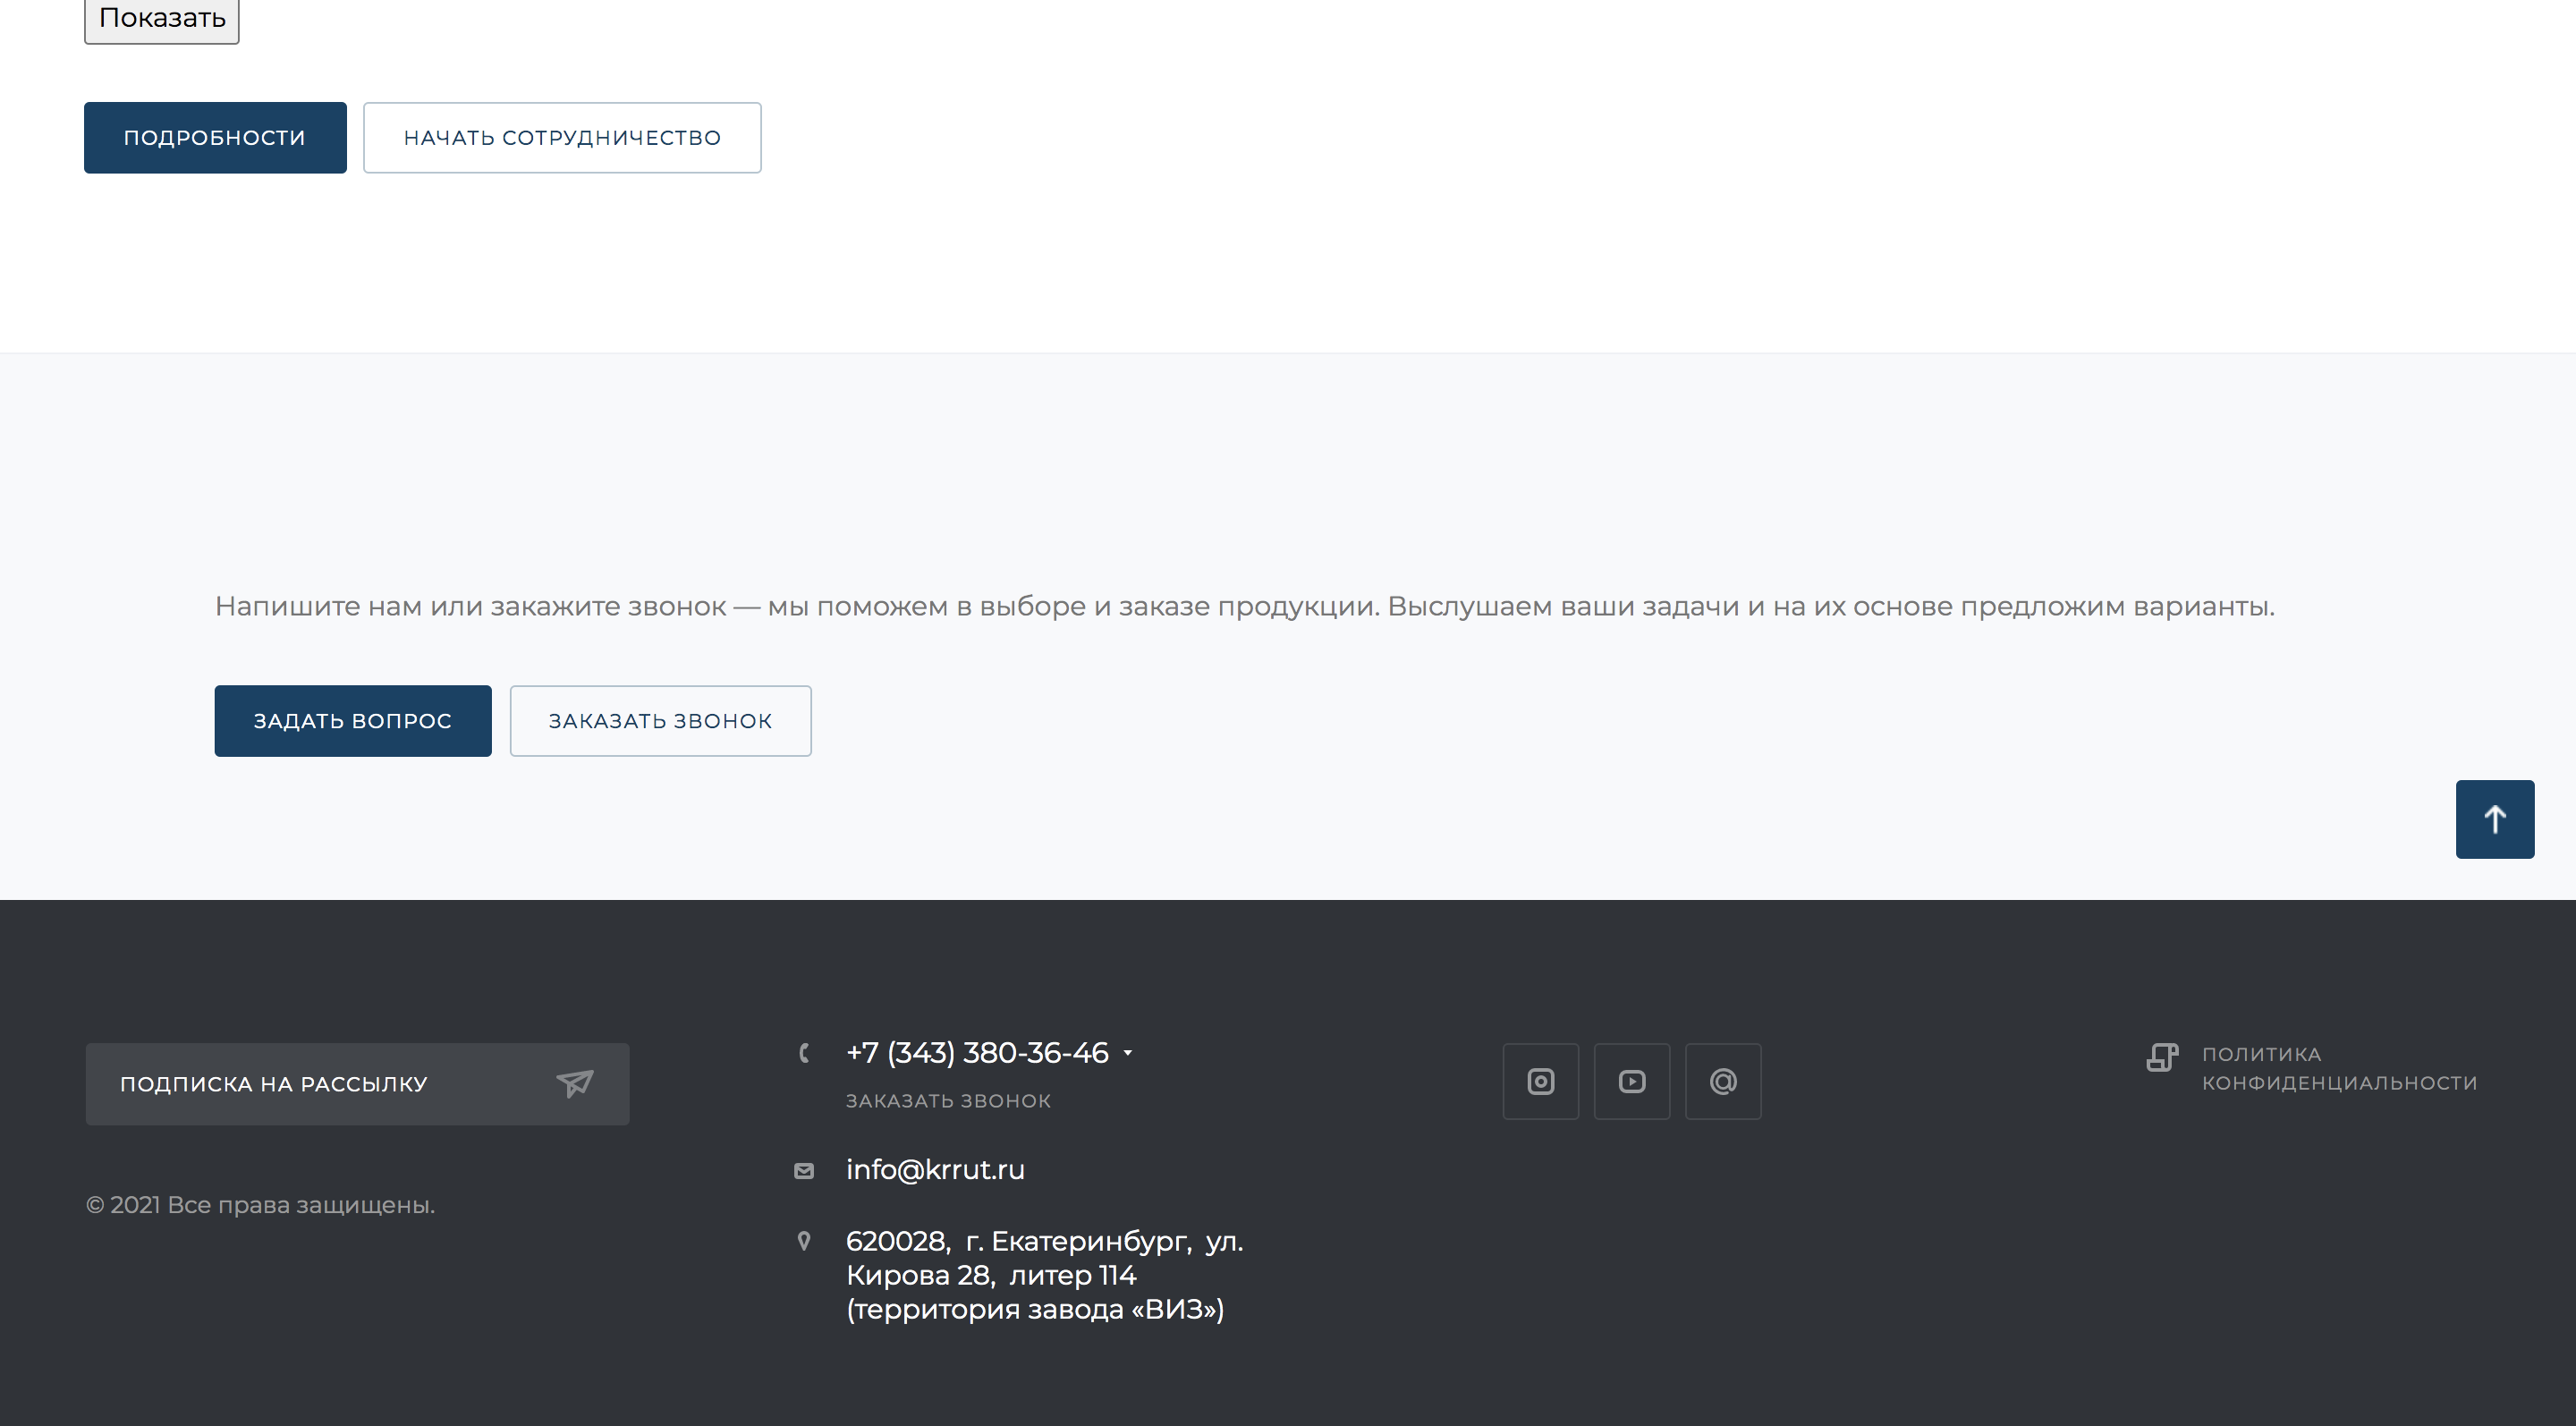Open the YouTube channel icon

tap(1631, 1081)
